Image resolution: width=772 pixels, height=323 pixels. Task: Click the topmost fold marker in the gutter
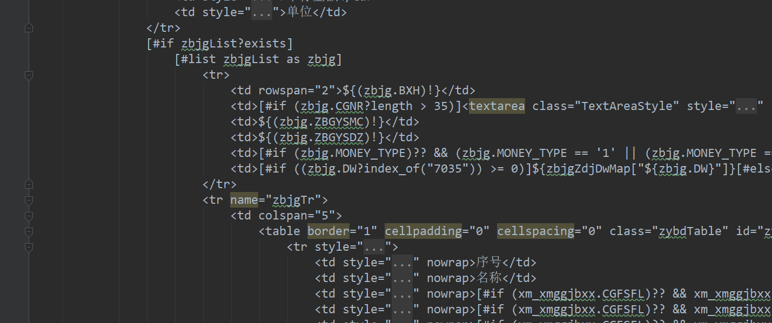[29, 28]
